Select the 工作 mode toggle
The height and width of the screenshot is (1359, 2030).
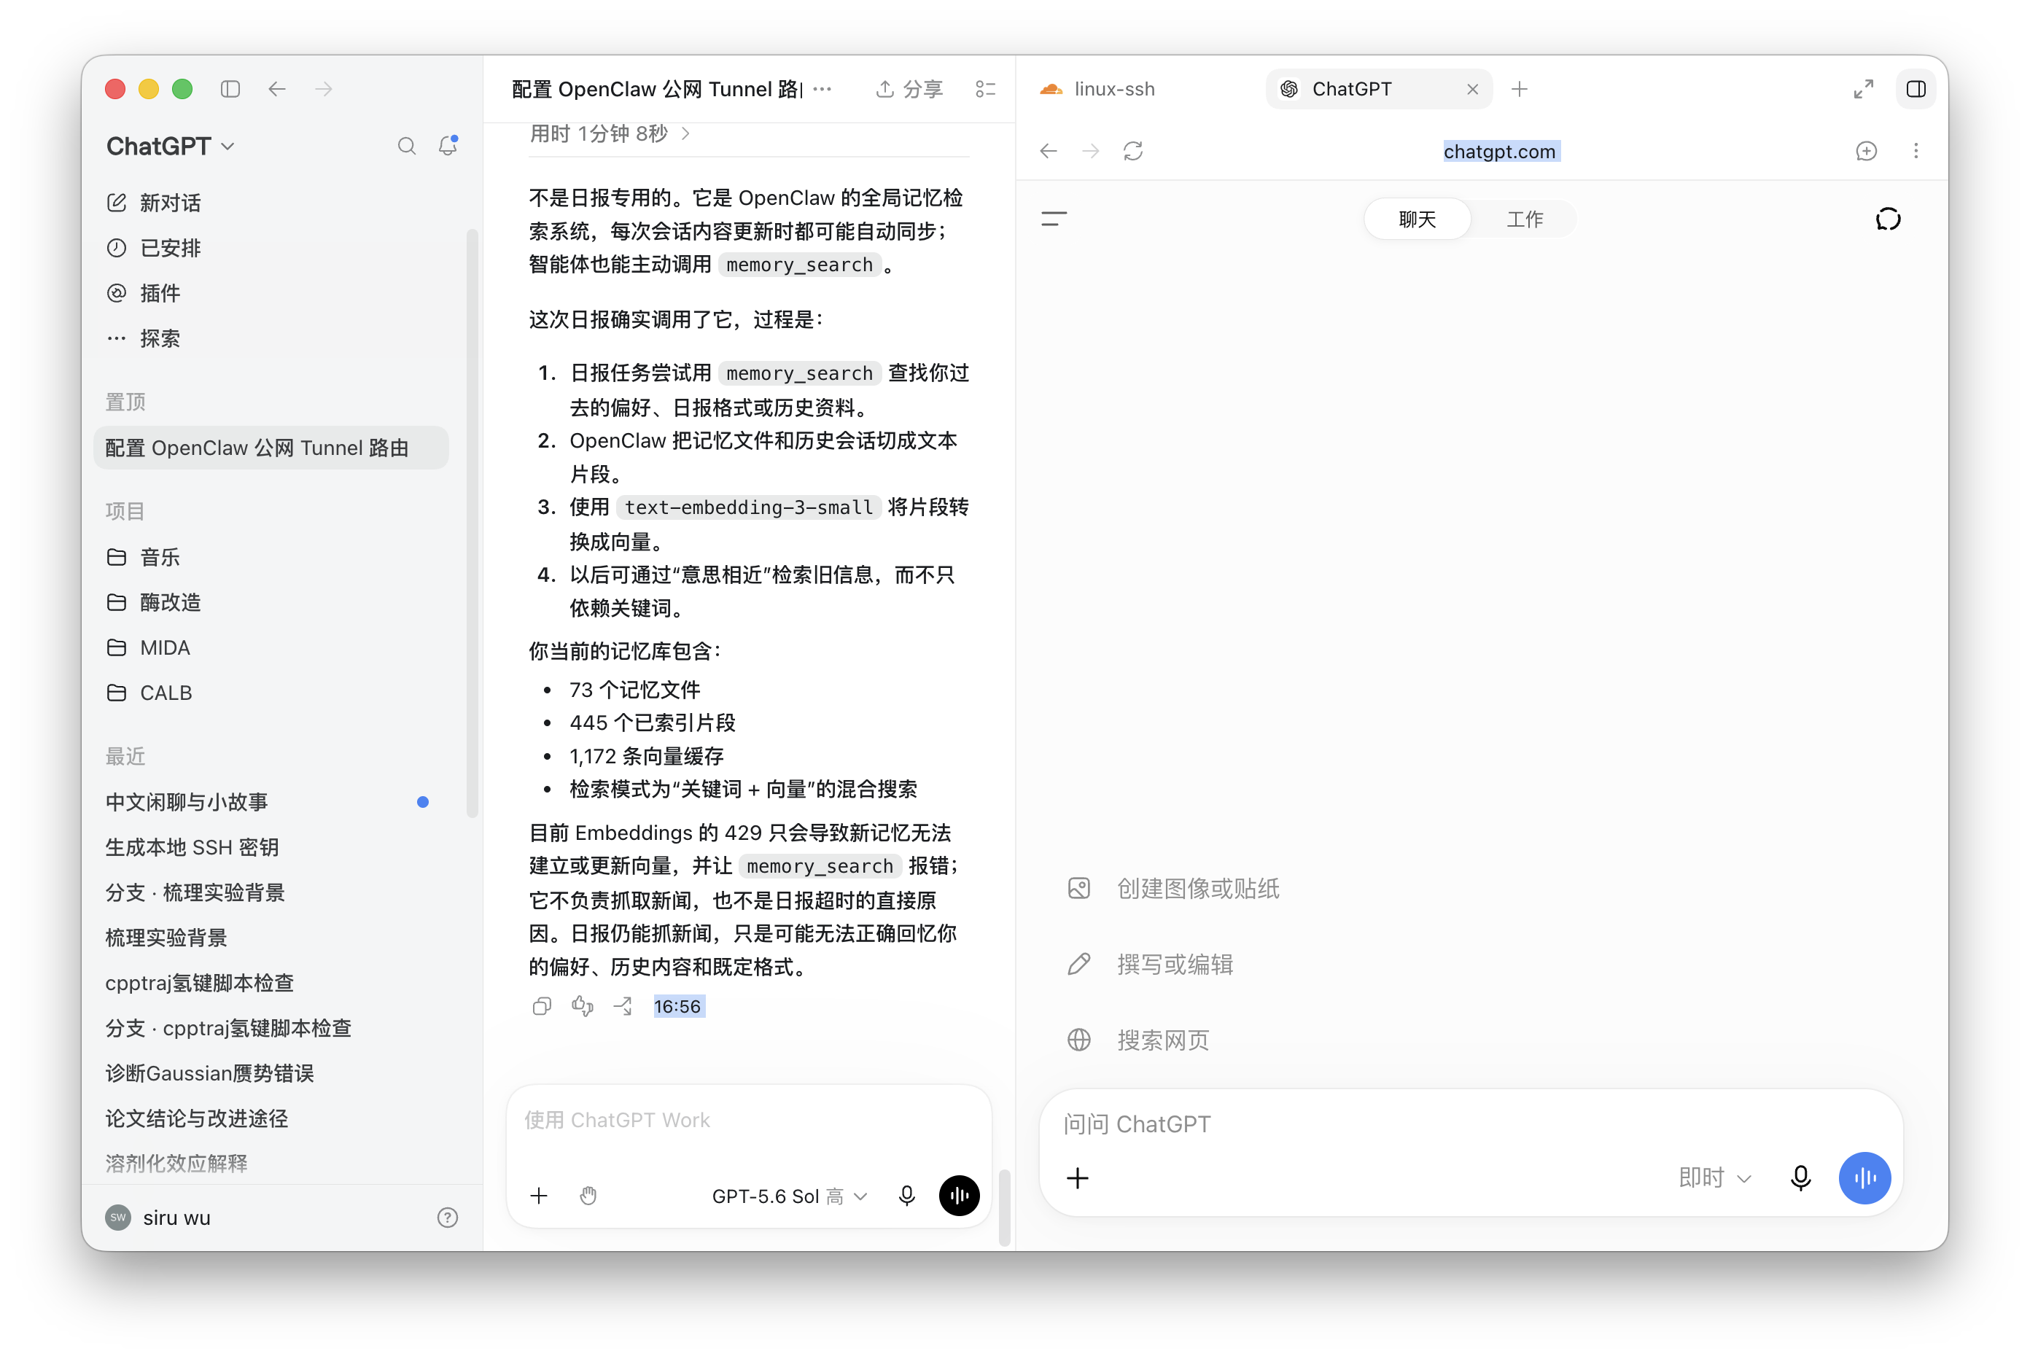(1525, 219)
